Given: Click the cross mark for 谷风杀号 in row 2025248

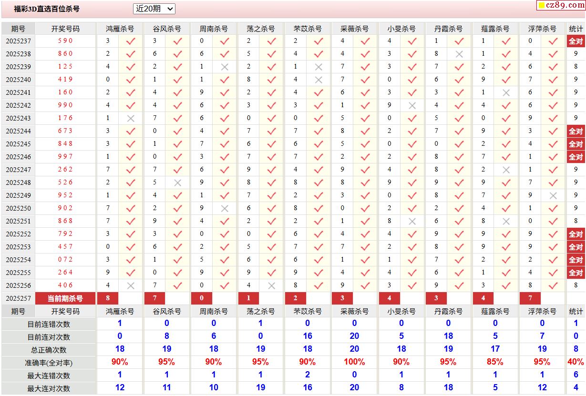Looking at the screenshot, I should click(x=177, y=183).
